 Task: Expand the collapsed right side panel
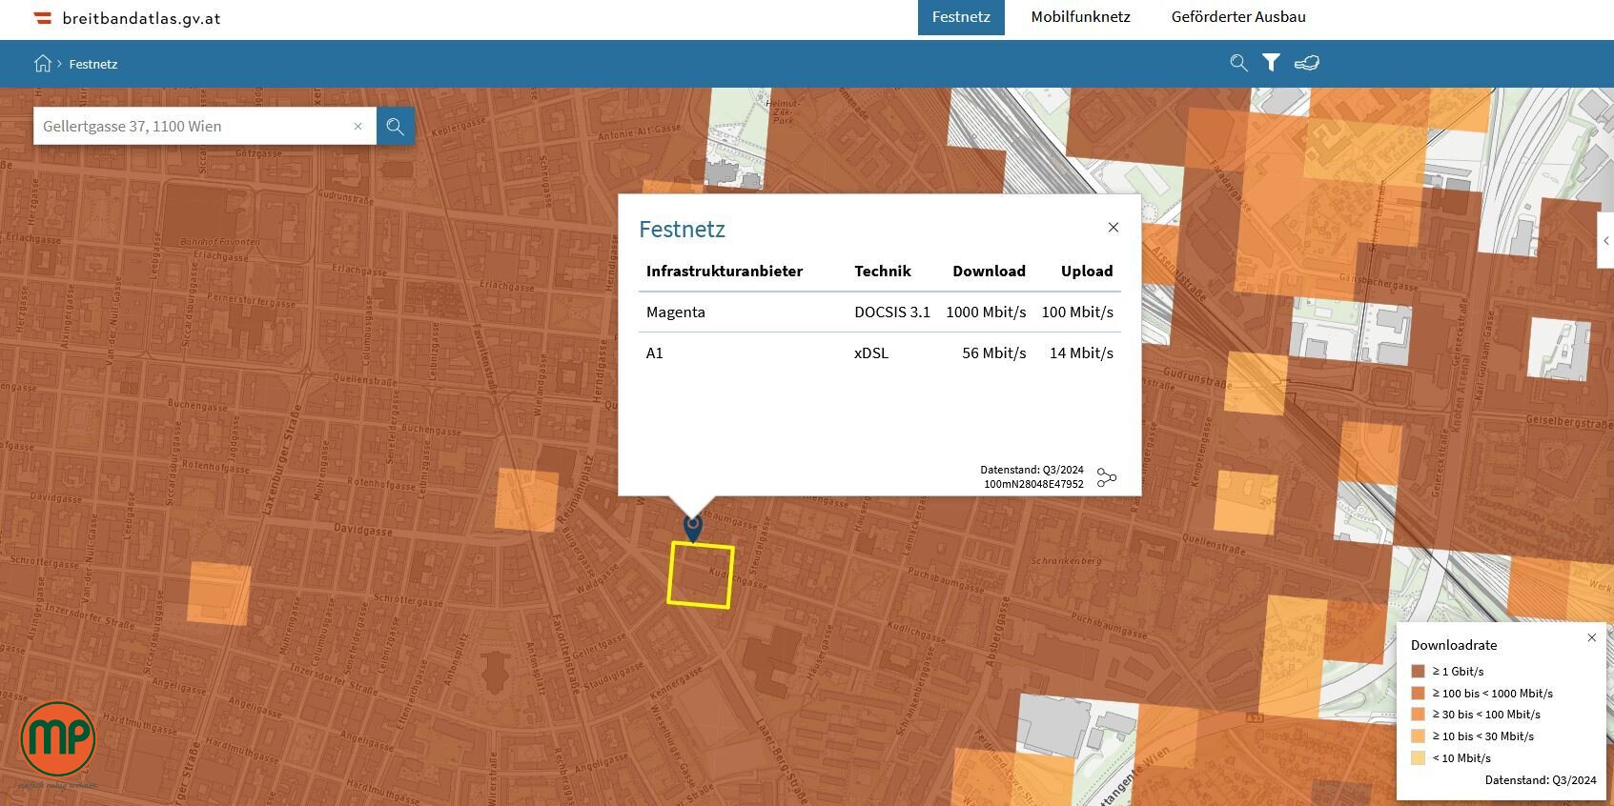1605,241
